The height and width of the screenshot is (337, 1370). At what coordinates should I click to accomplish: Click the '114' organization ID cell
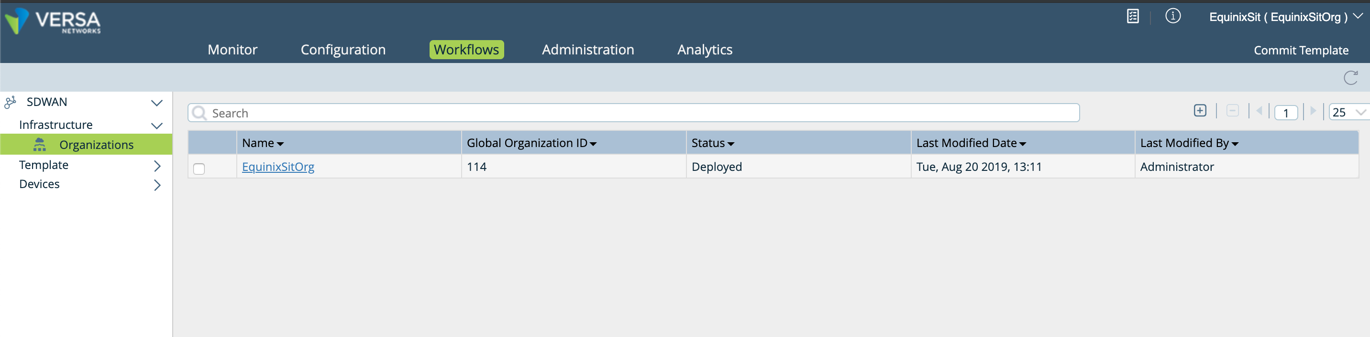point(574,167)
